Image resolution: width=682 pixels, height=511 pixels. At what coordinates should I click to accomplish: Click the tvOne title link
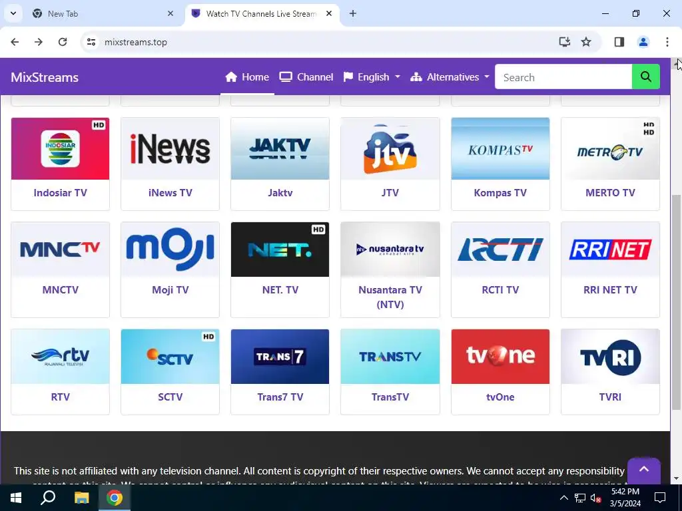click(500, 397)
